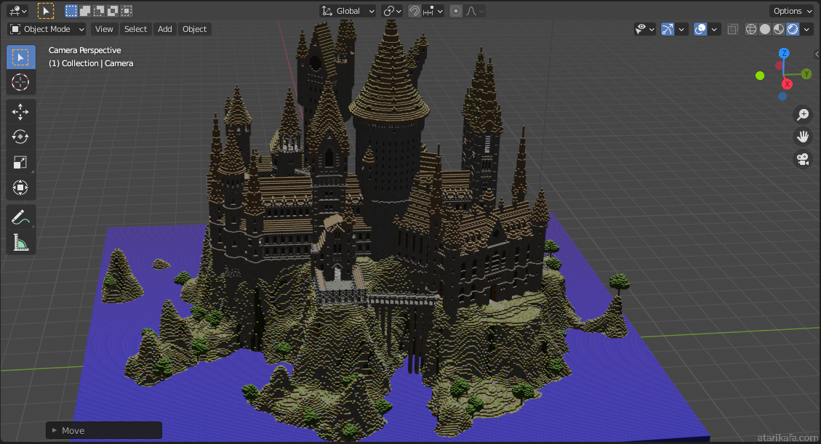Click the negative X dark red dot on gizmo
The width and height of the screenshot is (821, 444).
click(x=779, y=65)
